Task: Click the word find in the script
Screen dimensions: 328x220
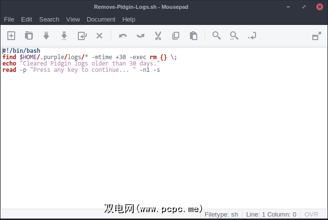Action: 9,57
